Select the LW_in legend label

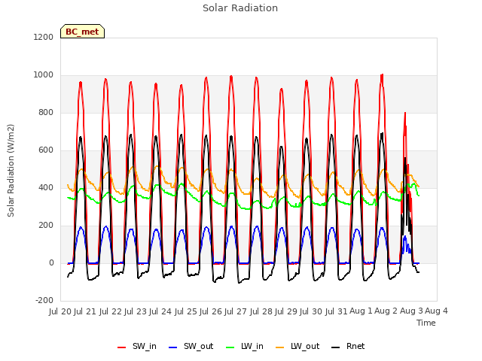(x=252, y=346)
